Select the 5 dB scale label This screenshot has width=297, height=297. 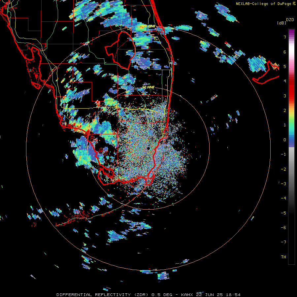(285, 66)
